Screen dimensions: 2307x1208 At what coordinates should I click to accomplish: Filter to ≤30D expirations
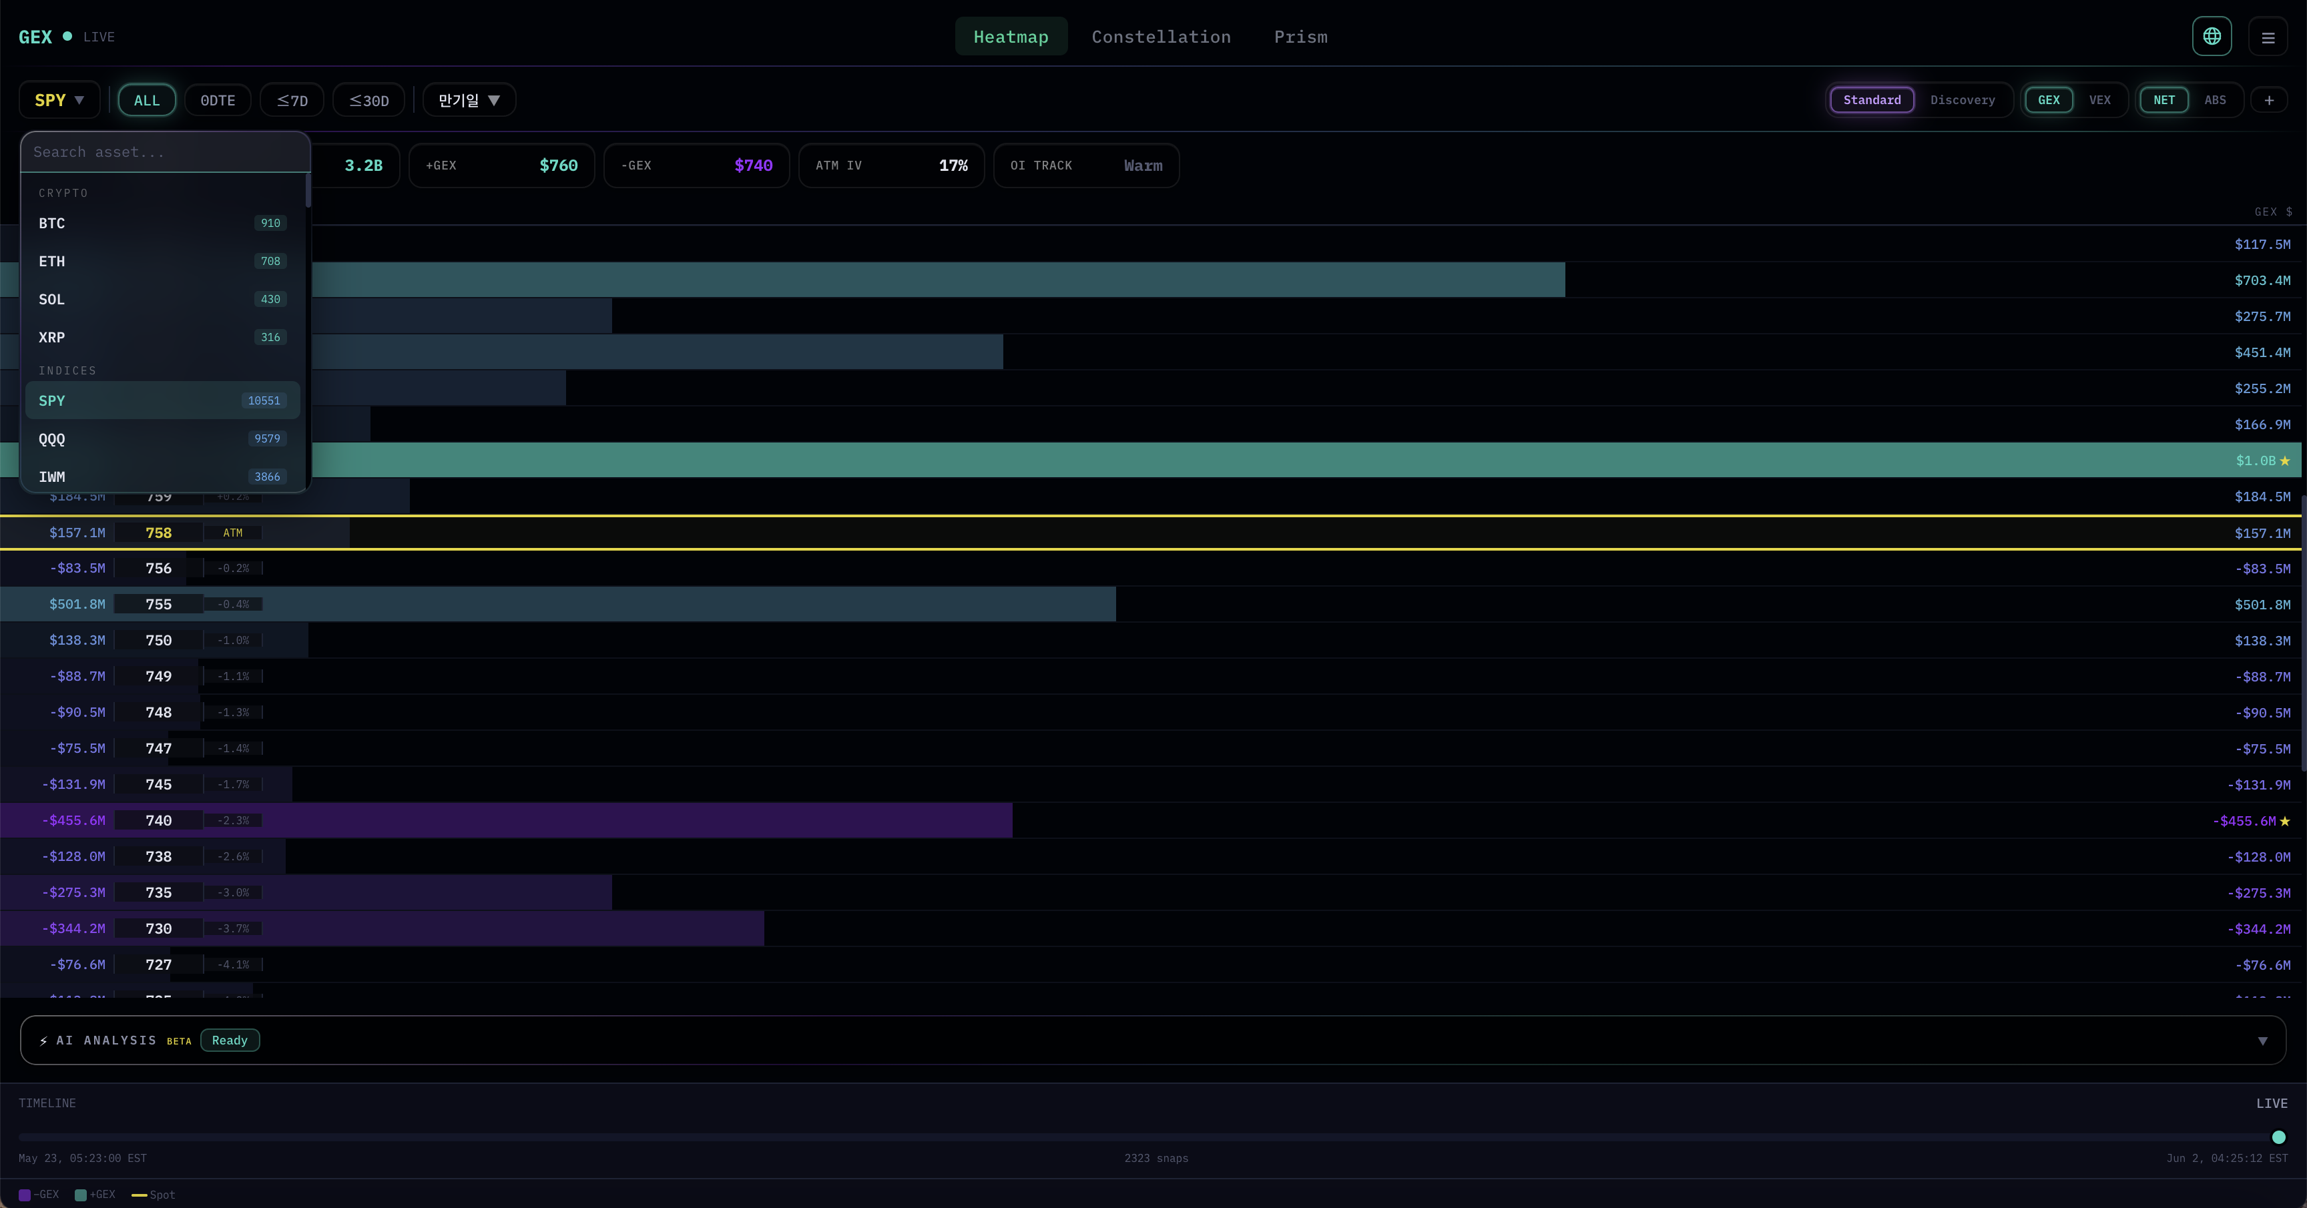pos(369,100)
